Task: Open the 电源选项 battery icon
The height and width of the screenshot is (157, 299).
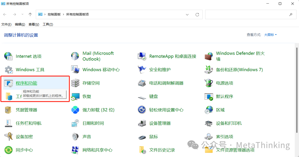Action: (x=209, y=83)
